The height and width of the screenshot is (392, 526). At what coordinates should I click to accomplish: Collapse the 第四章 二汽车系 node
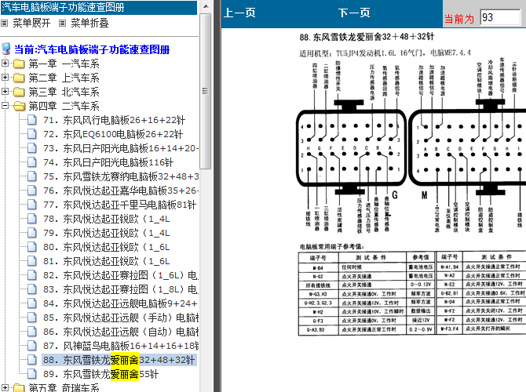[5, 105]
